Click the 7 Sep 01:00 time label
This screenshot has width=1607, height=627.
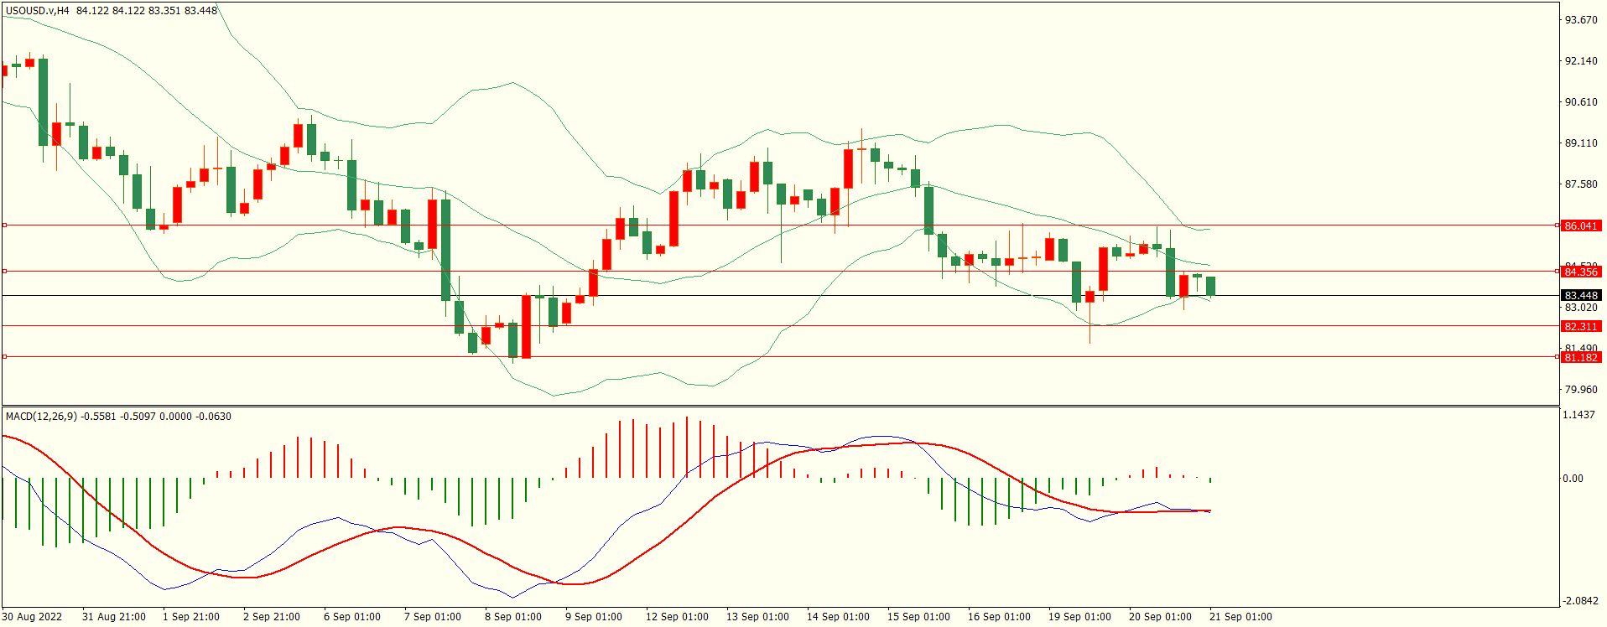(433, 617)
